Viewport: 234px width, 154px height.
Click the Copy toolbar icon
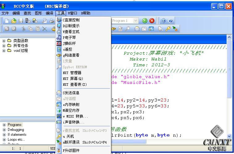[x=31, y=29]
